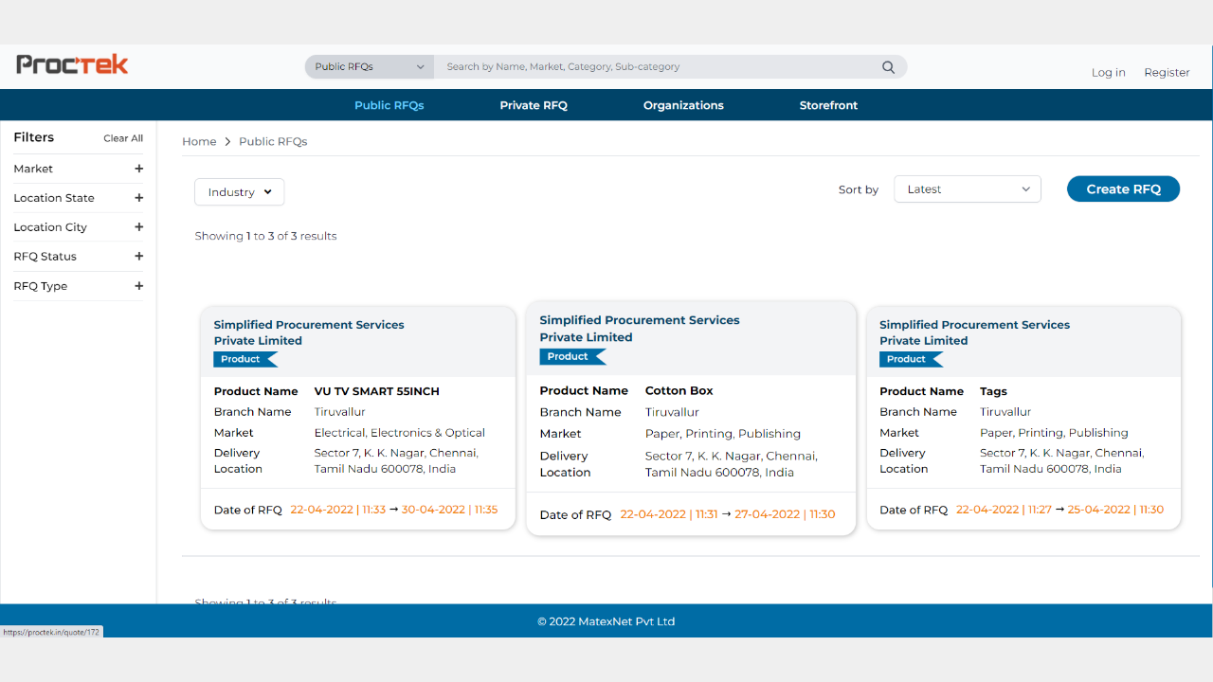
Task: Click the Proctek logo
Action: coord(72,64)
